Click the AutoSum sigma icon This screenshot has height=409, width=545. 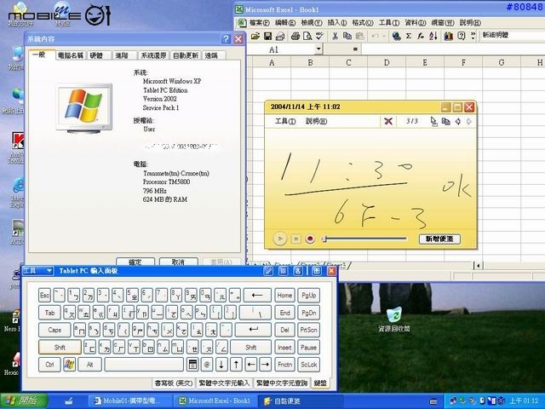tap(409, 36)
